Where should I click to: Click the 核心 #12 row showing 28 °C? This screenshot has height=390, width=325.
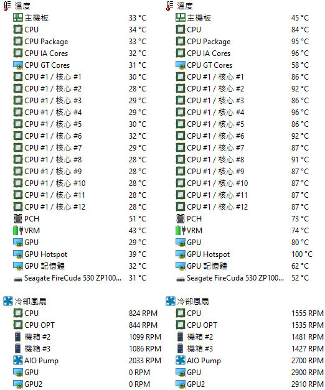[x=80, y=207]
